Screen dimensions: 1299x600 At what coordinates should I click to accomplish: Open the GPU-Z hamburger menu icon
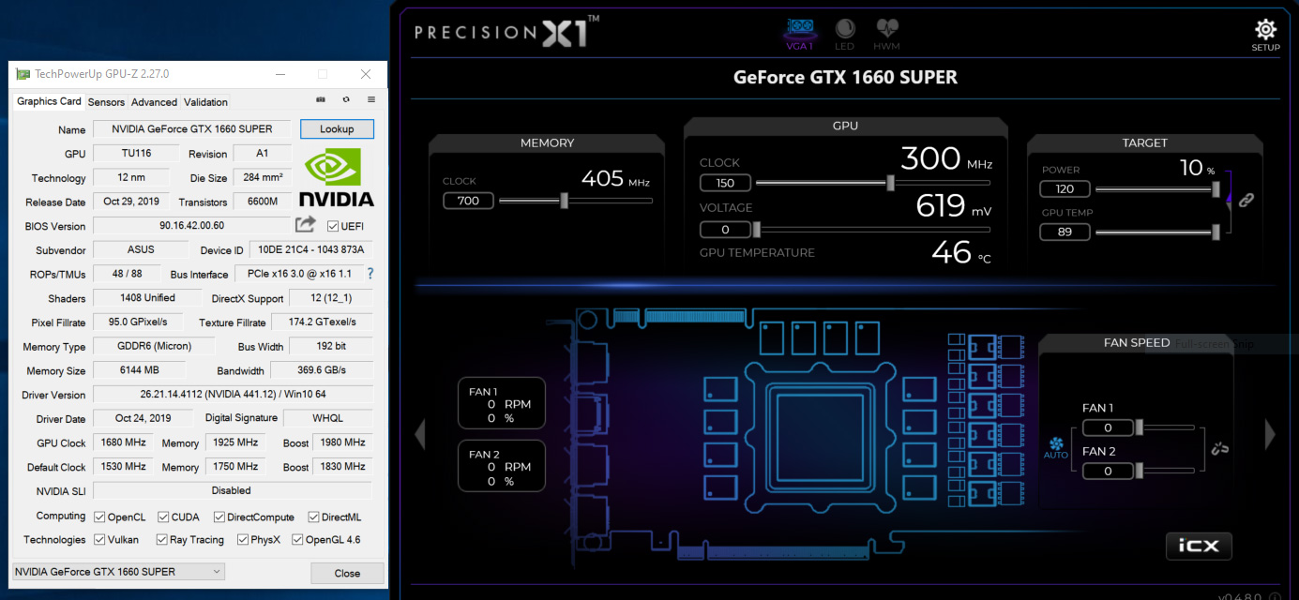pos(371,99)
